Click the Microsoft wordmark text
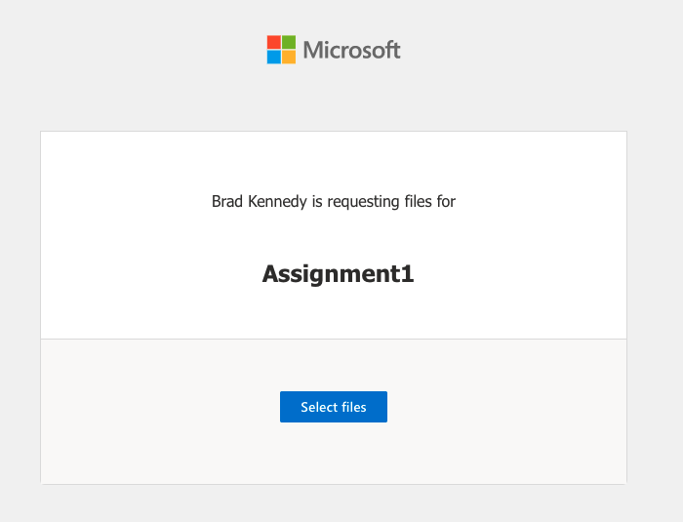The image size is (683, 522). point(351,50)
